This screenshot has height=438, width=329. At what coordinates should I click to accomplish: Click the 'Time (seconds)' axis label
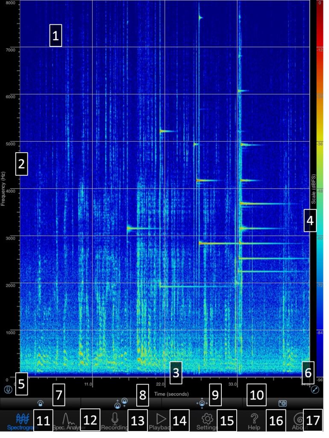click(171, 394)
